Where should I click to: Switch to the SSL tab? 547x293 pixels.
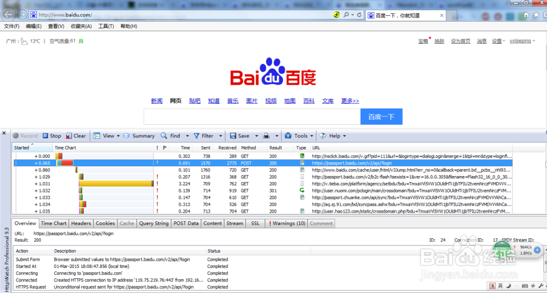[x=255, y=223]
